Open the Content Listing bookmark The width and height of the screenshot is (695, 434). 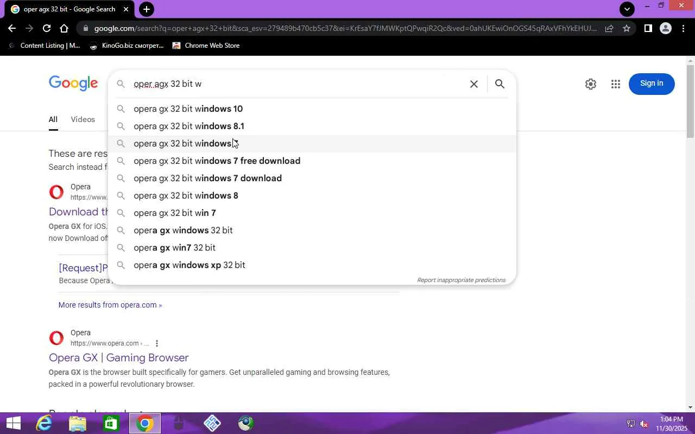click(45, 46)
